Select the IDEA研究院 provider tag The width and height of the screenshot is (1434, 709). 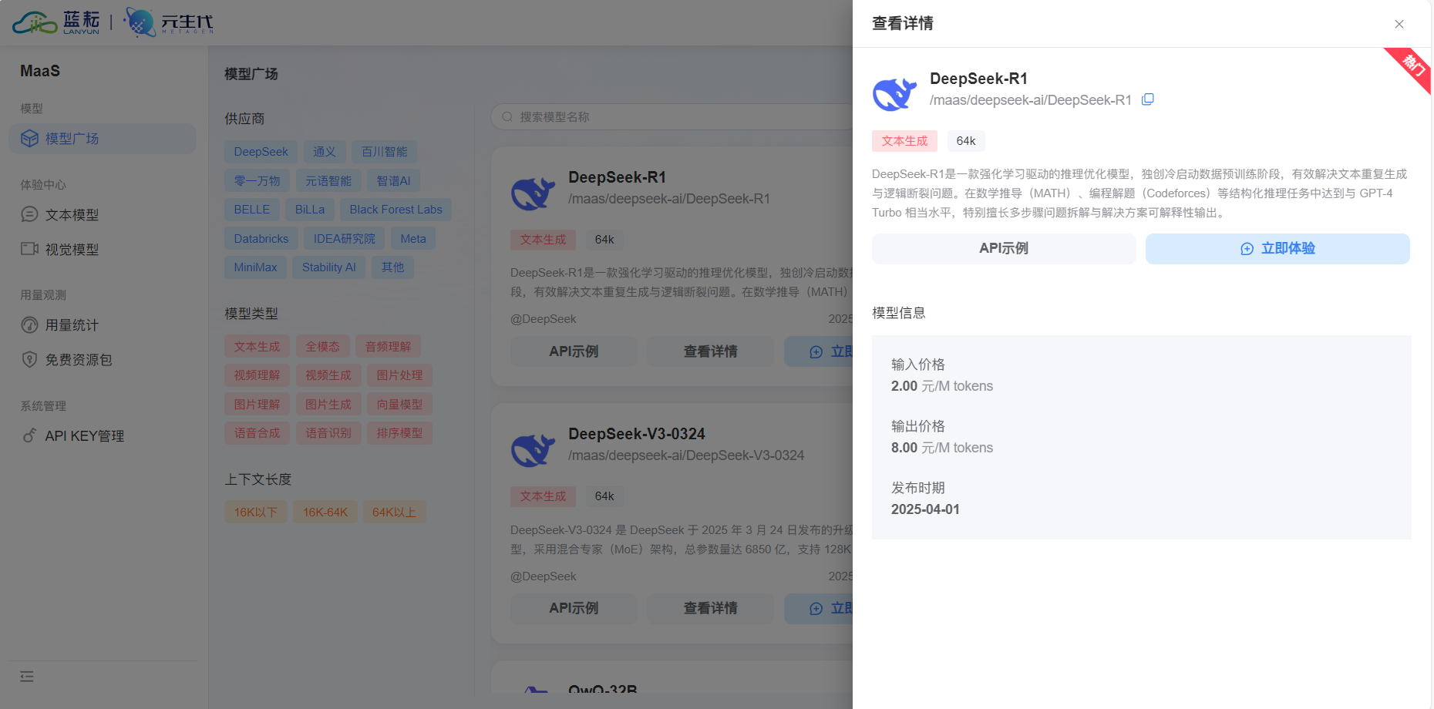(345, 239)
